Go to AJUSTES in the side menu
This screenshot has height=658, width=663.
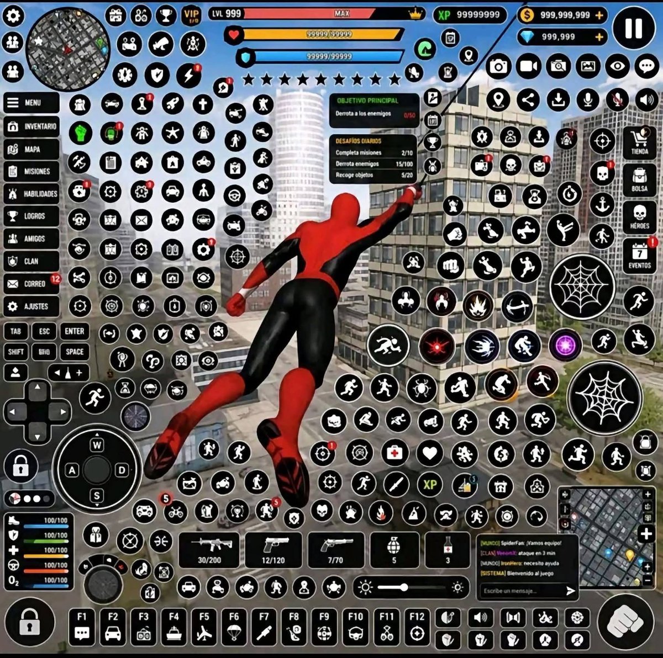(x=31, y=306)
